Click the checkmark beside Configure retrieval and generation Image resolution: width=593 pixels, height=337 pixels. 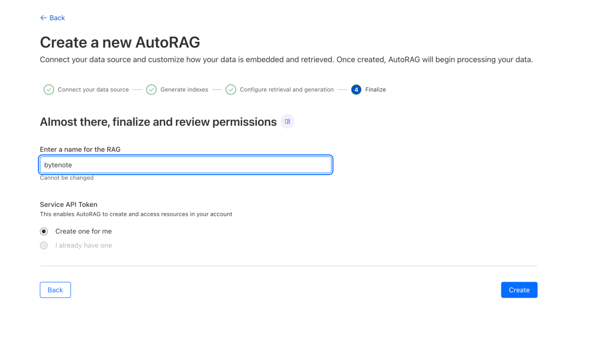(x=230, y=89)
